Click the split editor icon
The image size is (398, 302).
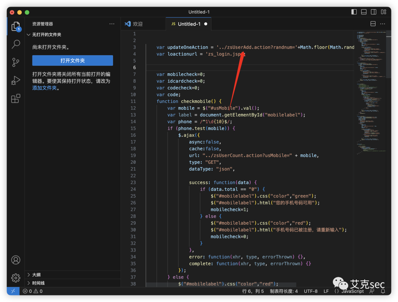pos(373,24)
